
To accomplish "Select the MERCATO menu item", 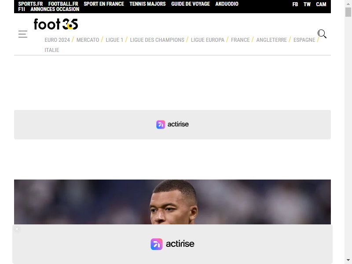I will 88,40.
